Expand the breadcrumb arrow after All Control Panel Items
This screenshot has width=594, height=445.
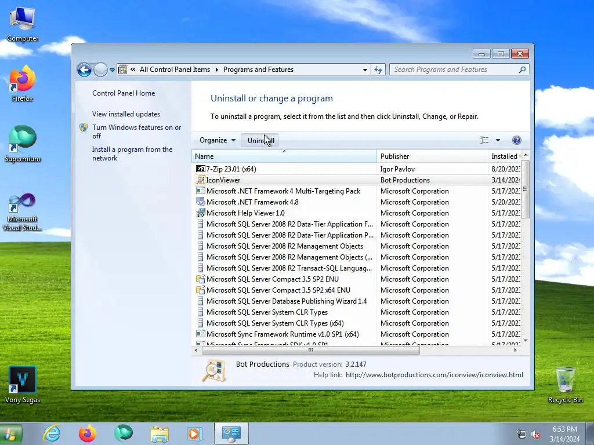tap(217, 70)
